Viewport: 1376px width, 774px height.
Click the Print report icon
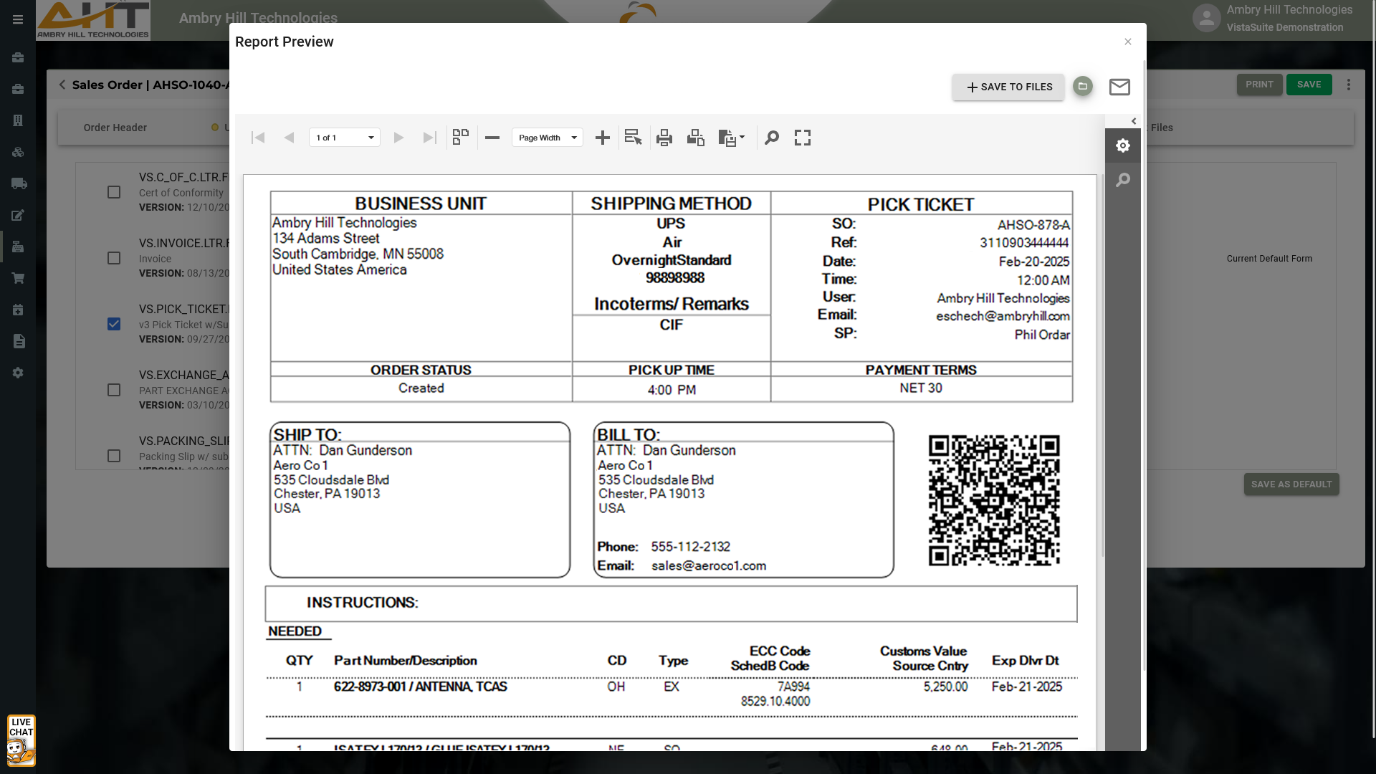pyautogui.click(x=664, y=138)
